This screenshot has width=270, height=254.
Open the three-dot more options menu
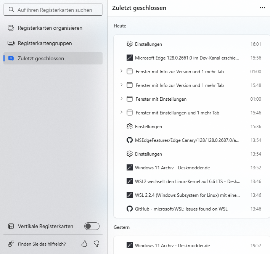point(262,8)
